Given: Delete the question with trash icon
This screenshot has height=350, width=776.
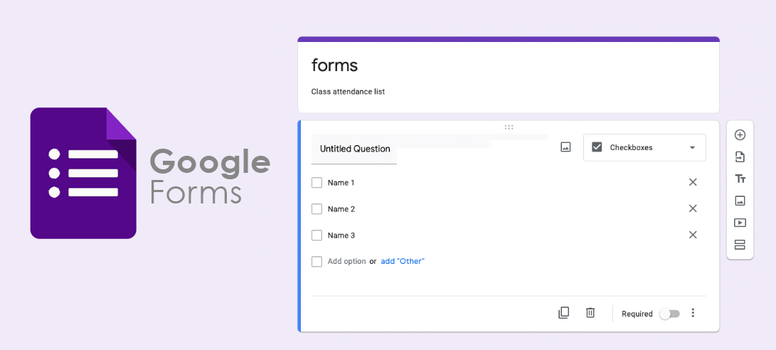Looking at the screenshot, I should (x=590, y=313).
